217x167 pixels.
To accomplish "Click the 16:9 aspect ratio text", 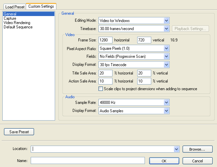I will [174, 40].
